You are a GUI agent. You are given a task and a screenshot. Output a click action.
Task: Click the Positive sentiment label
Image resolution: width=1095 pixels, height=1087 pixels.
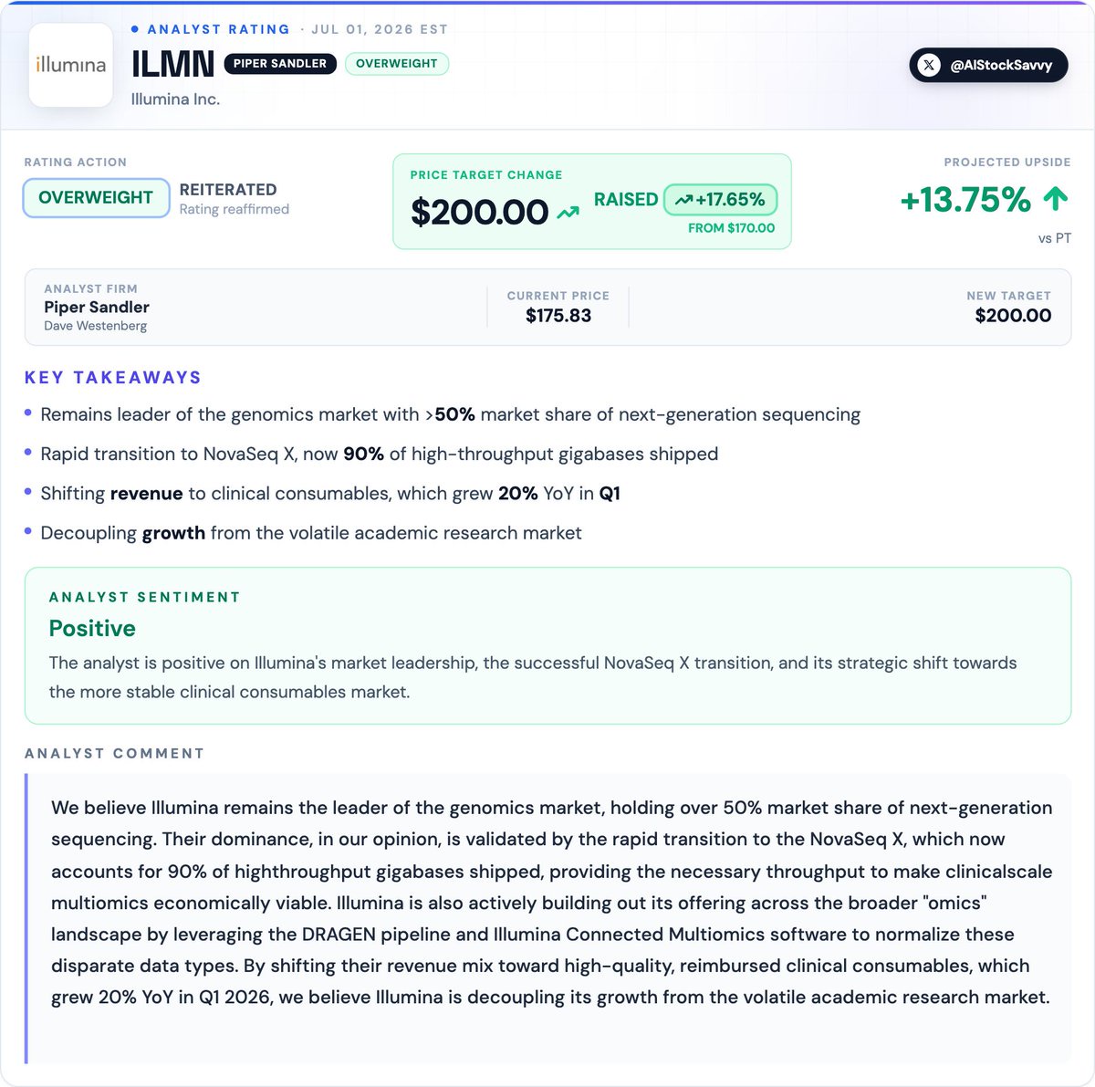tap(92, 628)
